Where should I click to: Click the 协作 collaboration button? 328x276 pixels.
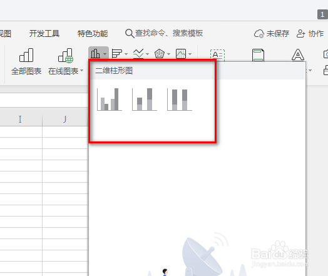pyautogui.click(x=310, y=33)
